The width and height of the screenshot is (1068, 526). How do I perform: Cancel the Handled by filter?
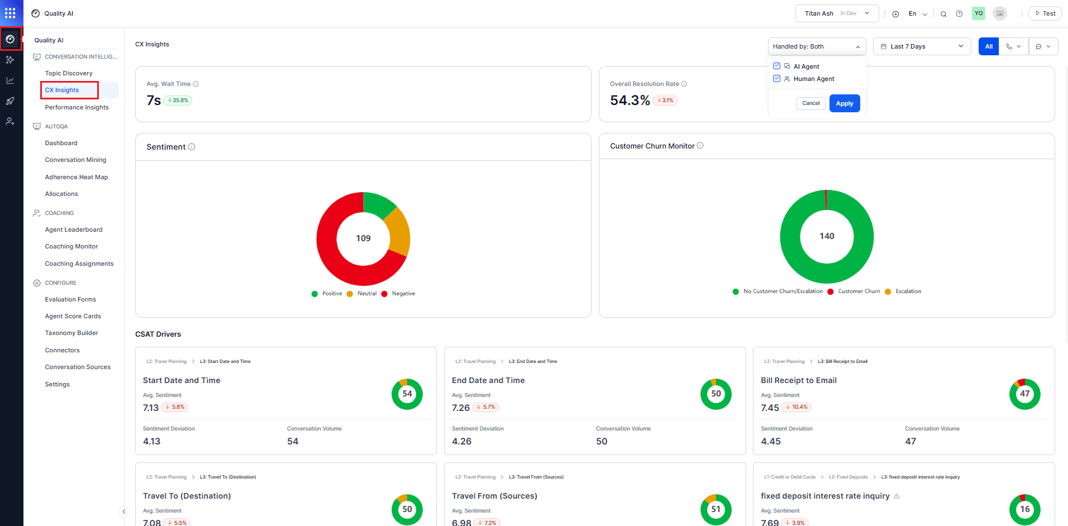click(x=811, y=103)
